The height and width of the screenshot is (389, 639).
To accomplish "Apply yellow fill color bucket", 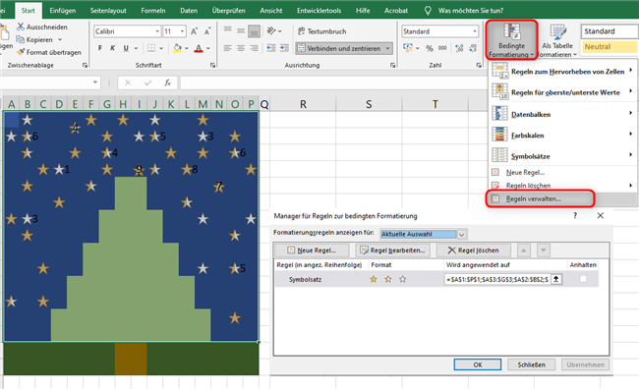I will pos(177,48).
